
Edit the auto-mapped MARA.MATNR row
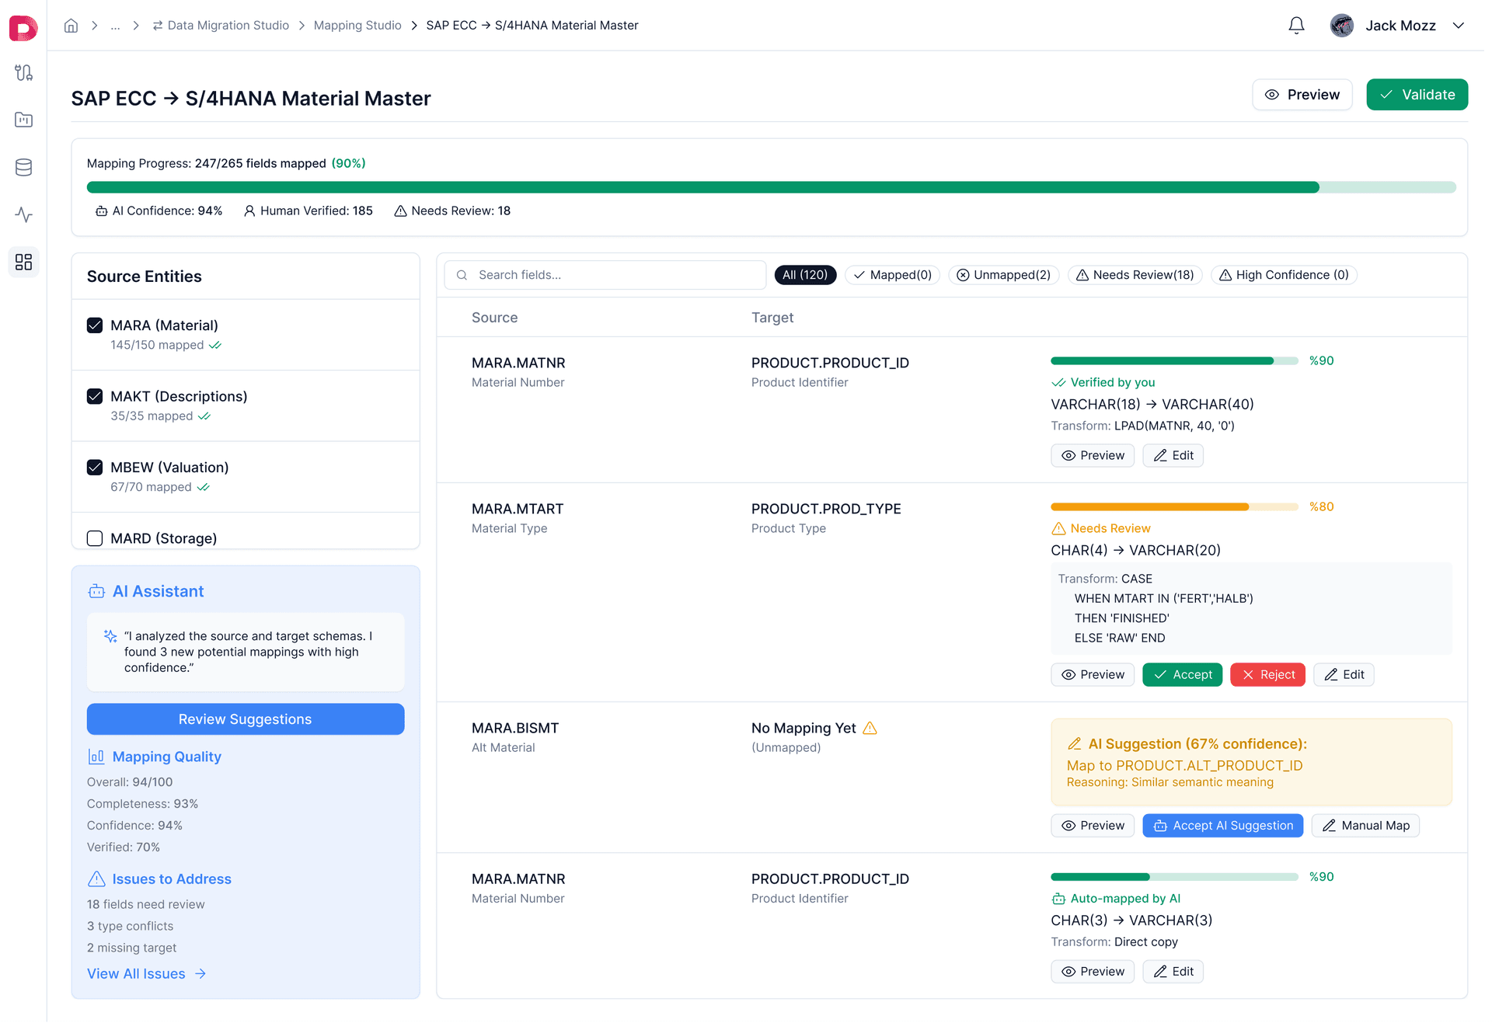click(1173, 972)
